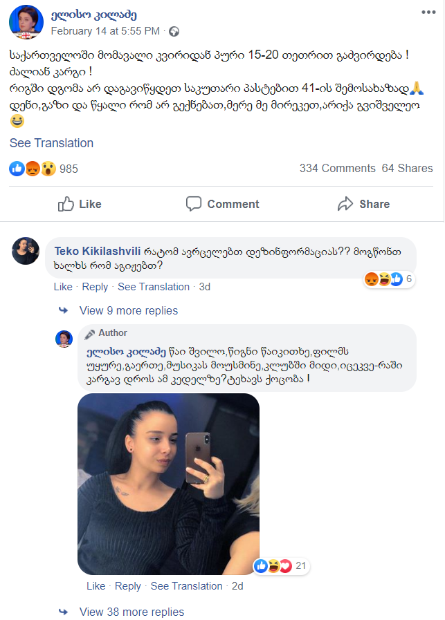View the 21 reactions on author's reply
Viewport: 445px width, 620px height.
click(x=281, y=566)
